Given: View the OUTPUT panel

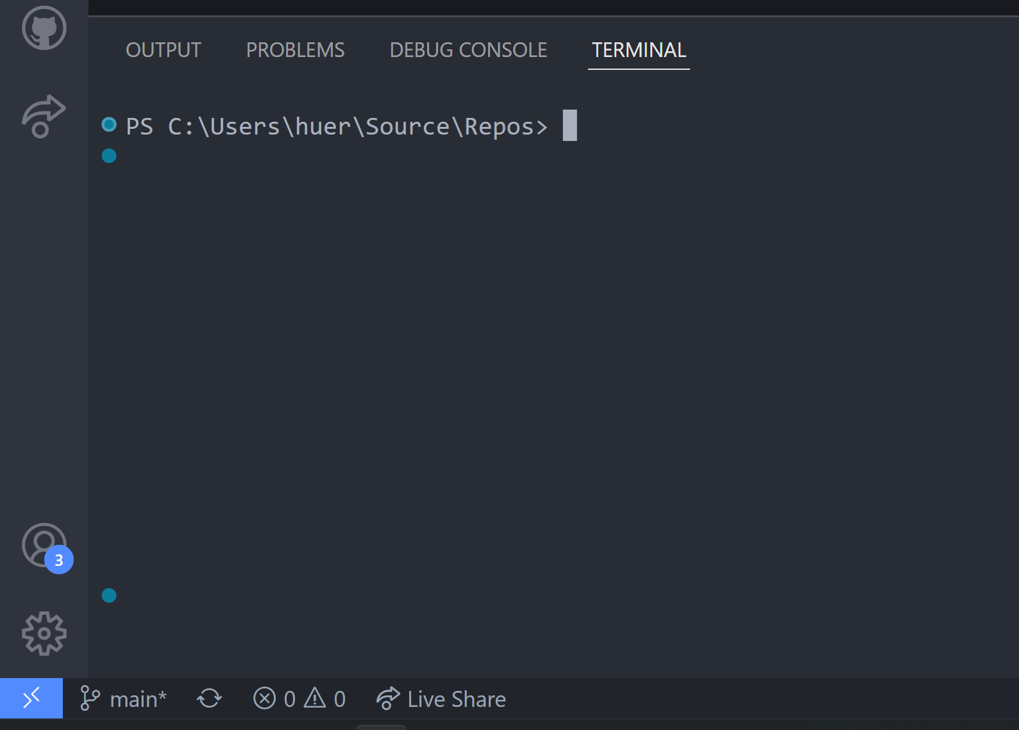Looking at the screenshot, I should coord(164,49).
